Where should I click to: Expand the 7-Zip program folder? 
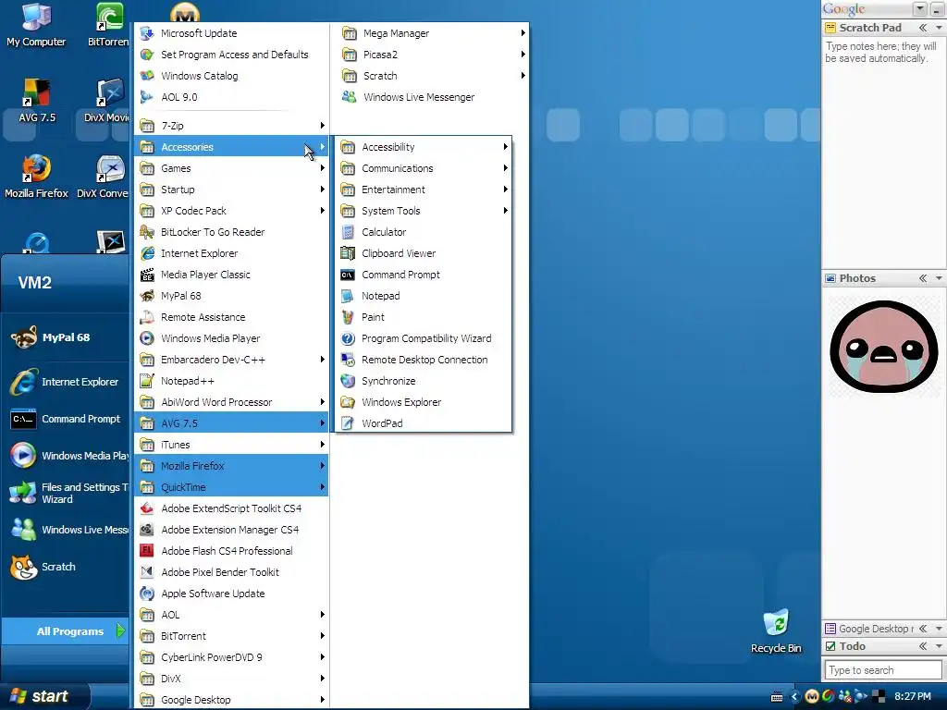[232, 126]
